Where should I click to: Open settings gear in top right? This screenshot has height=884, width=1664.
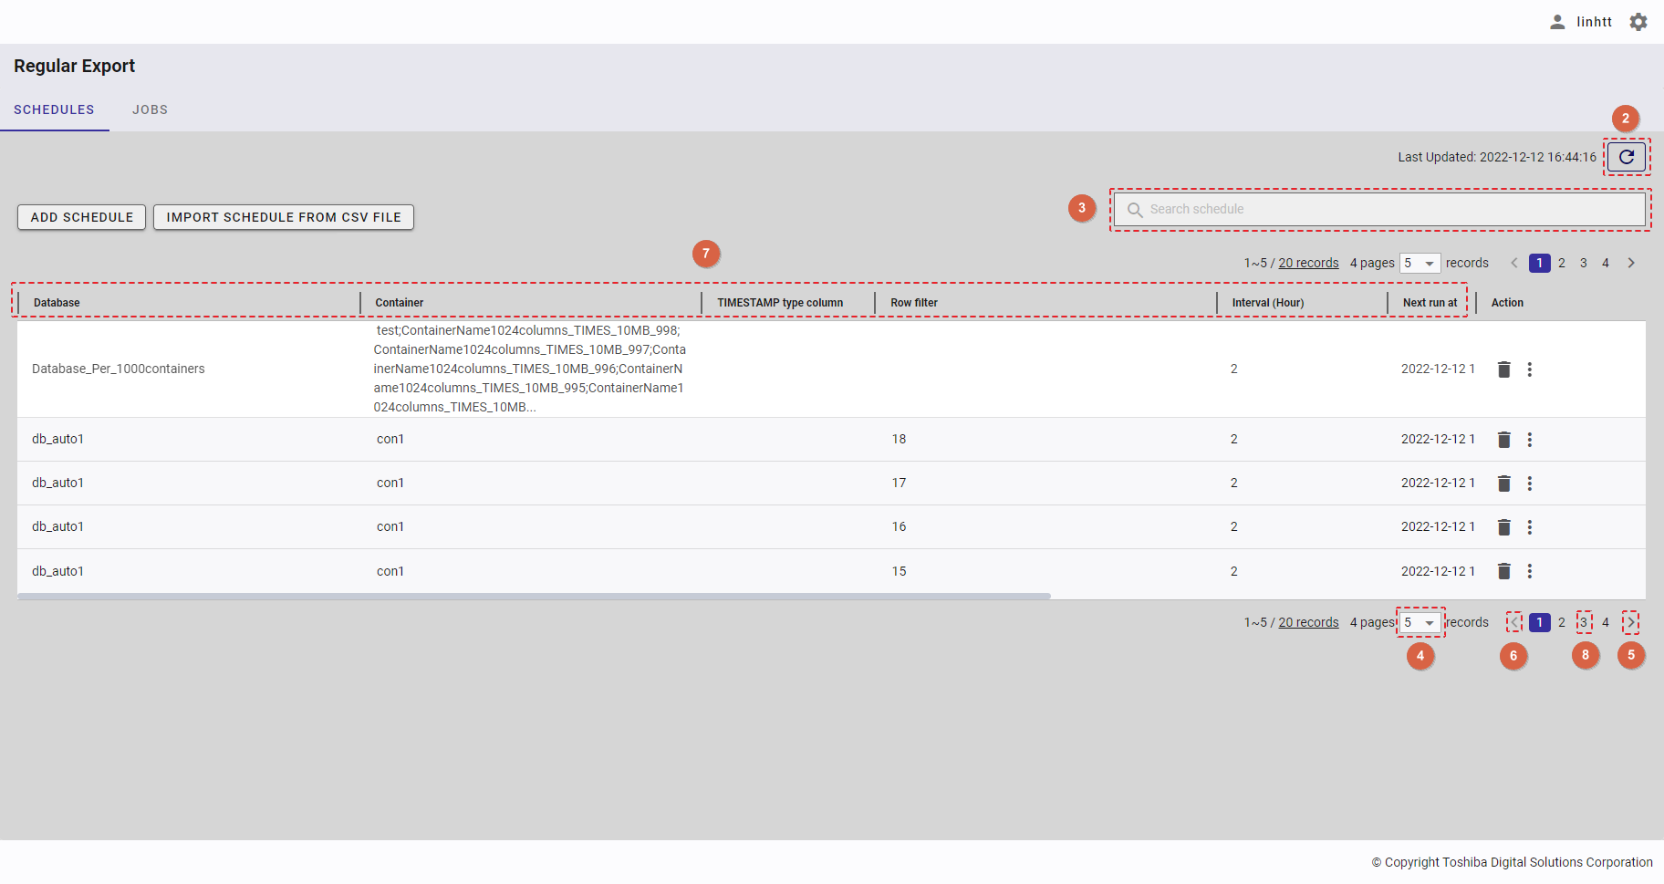point(1638,22)
